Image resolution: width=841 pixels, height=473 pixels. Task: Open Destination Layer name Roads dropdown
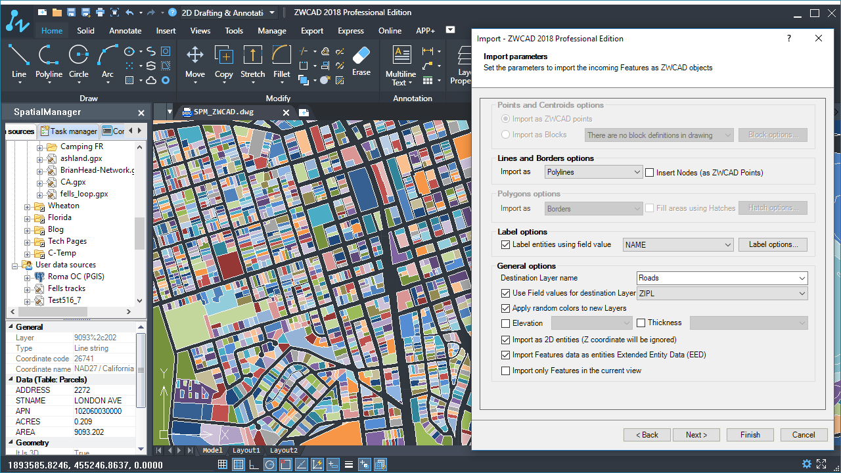click(722, 278)
